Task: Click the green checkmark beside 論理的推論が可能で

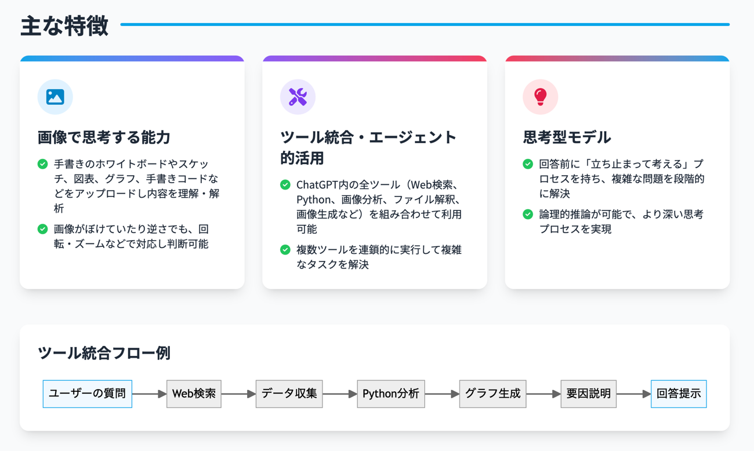Action: 527,214
